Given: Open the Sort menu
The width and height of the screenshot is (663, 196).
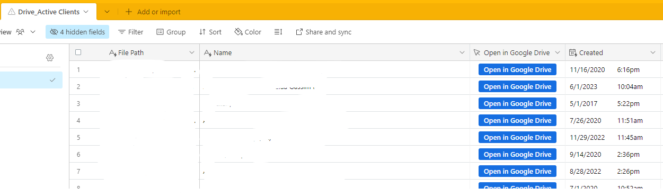Looking at the screenshot, I should tap(210, 32).
